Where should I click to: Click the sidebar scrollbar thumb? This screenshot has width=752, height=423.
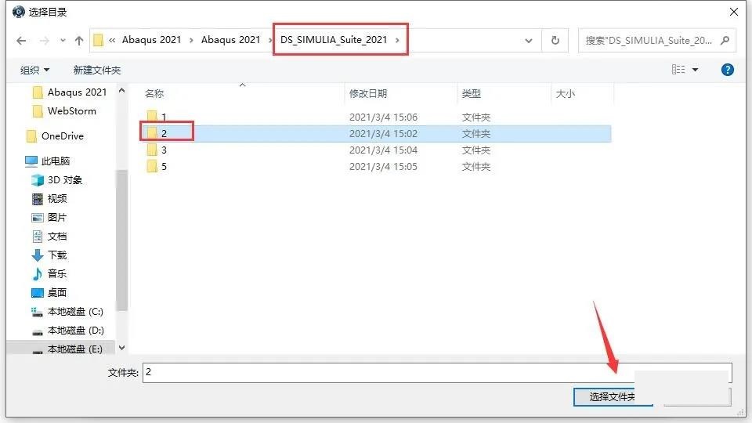pos(122,240)
